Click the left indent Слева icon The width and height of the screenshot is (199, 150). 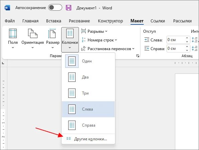(147, 40)
